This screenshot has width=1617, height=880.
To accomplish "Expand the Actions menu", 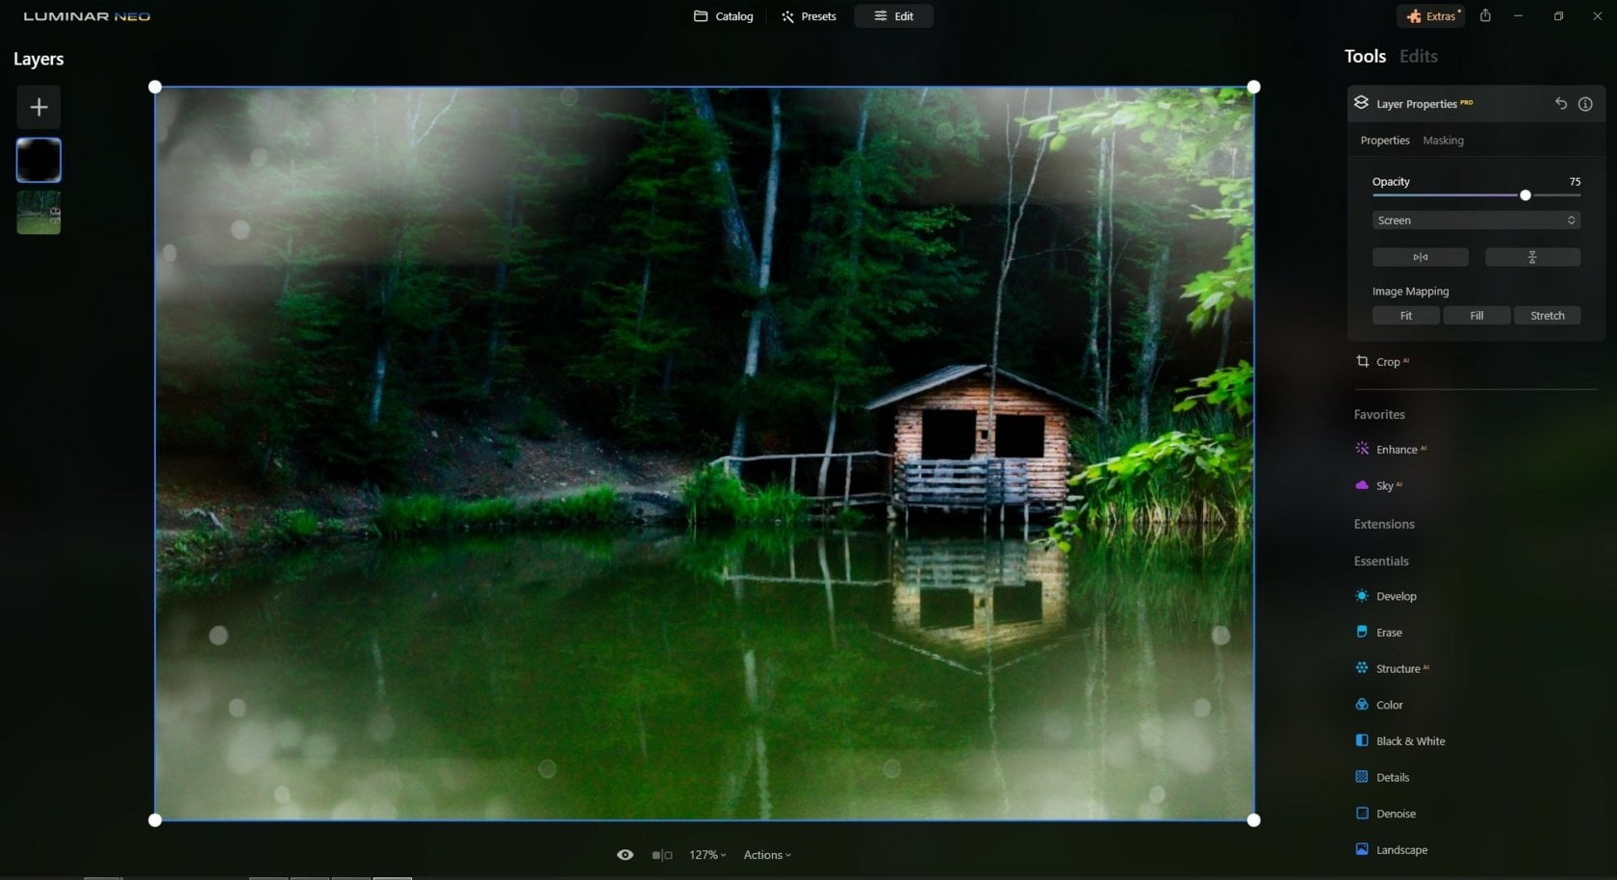I will [x=766, y=854].
